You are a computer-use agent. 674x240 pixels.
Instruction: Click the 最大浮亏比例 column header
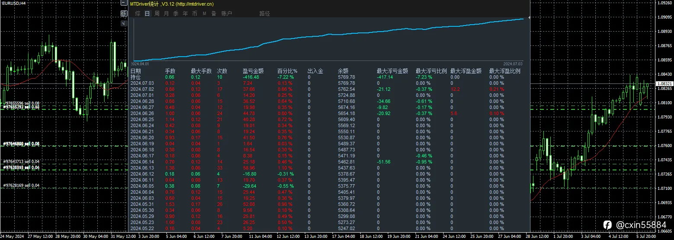(431, 71)
